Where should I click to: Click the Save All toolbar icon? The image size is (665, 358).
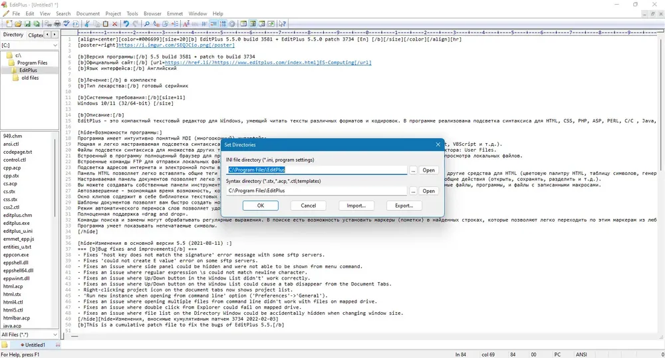(37, 24)
